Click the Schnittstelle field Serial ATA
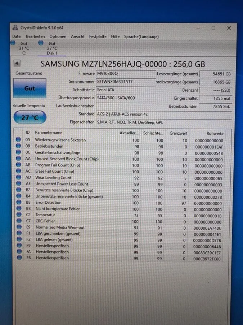This screenshot has width=243, height=325. [x=126, y=90]
